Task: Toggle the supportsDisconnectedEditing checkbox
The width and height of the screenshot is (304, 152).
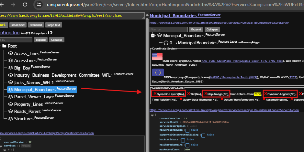Action: coord(203,136)
